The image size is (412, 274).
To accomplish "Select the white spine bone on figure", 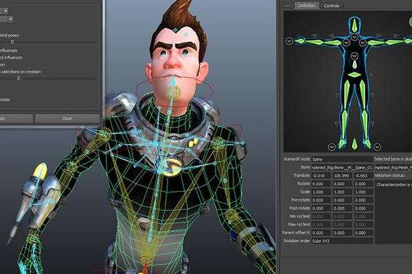I will 354,65.
